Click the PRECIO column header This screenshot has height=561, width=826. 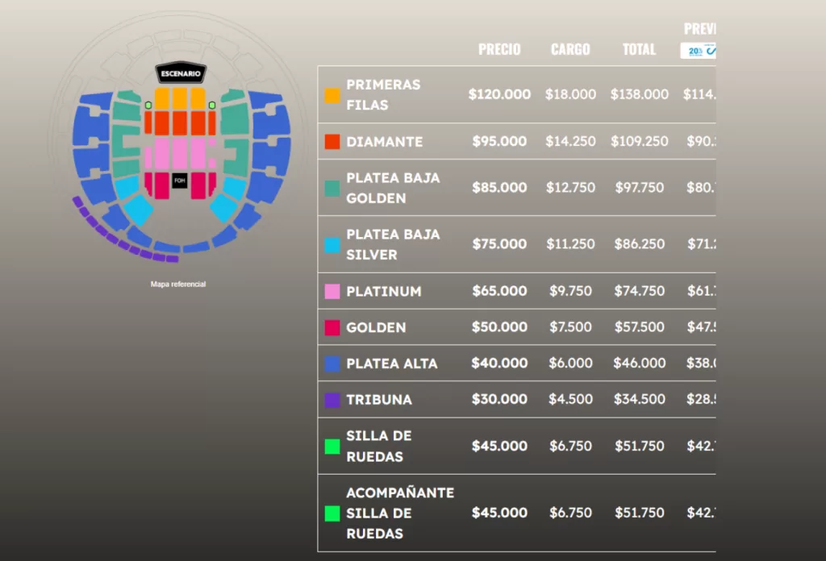499,50
